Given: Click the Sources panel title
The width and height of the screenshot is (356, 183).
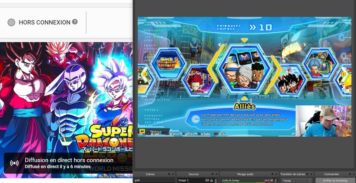Looking at the screenshot, I should 193,174.
